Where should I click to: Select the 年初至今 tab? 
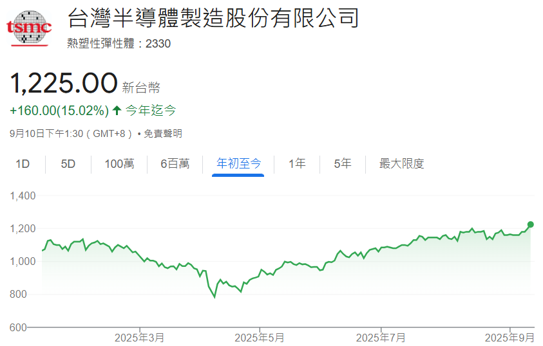pyautogui.click(x=238, y=163)
